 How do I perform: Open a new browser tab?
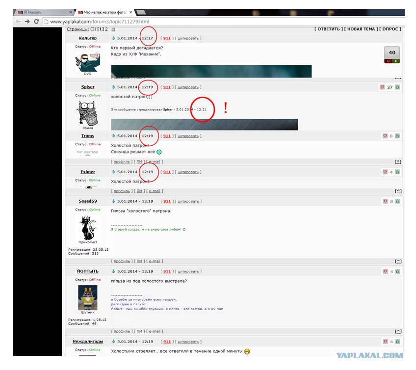(x=141, y=12)
